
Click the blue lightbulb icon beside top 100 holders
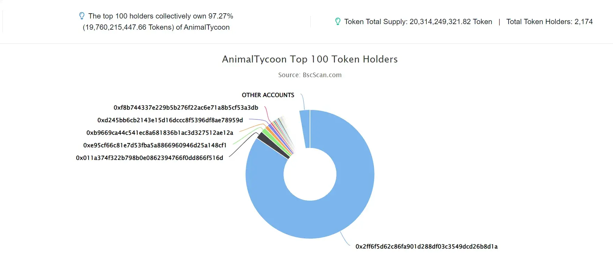coord(82,16)
